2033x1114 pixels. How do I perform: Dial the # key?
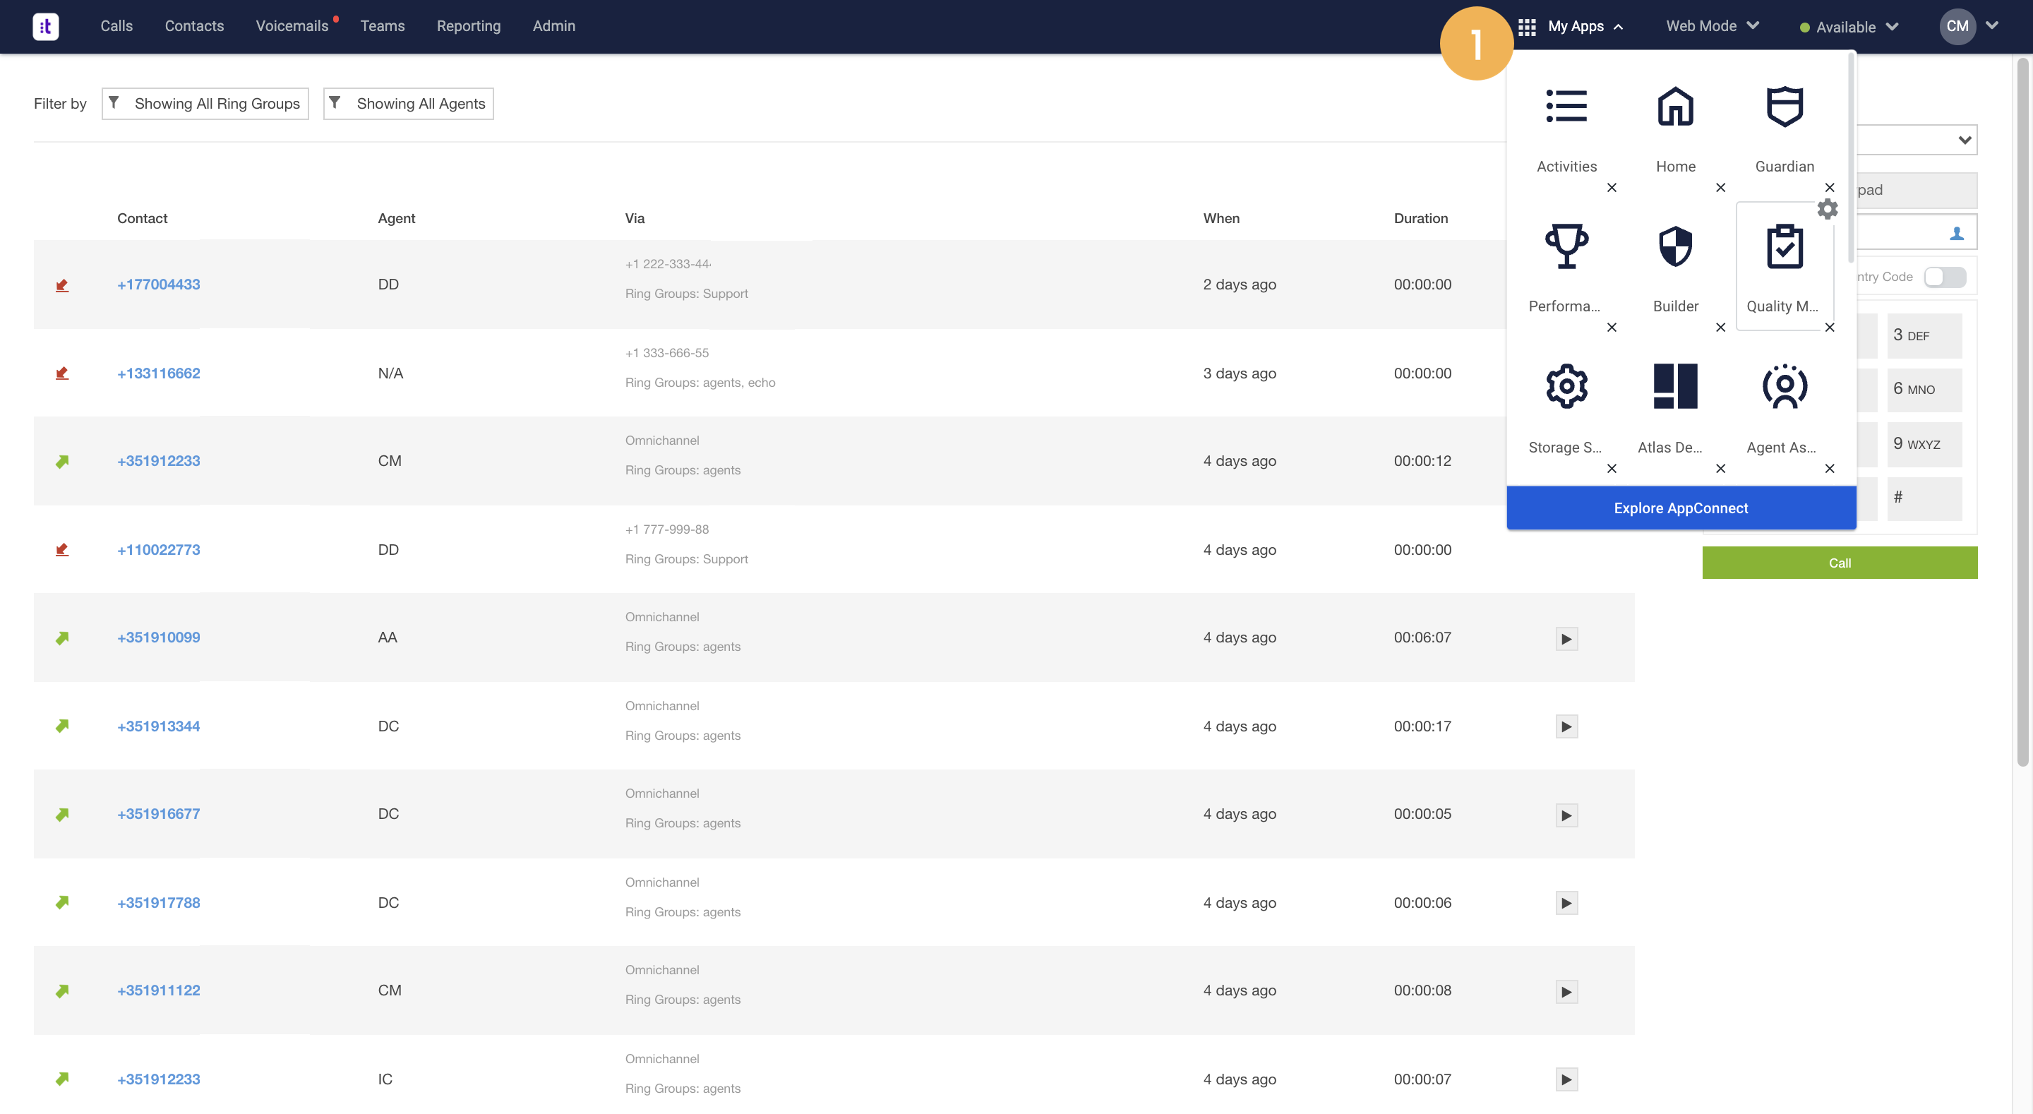click(x=1924, y=498)
